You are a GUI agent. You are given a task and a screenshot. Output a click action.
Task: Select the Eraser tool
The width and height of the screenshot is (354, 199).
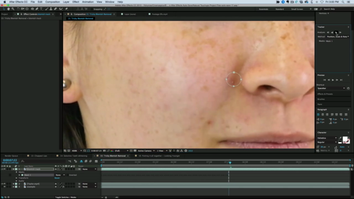[55, 9]
